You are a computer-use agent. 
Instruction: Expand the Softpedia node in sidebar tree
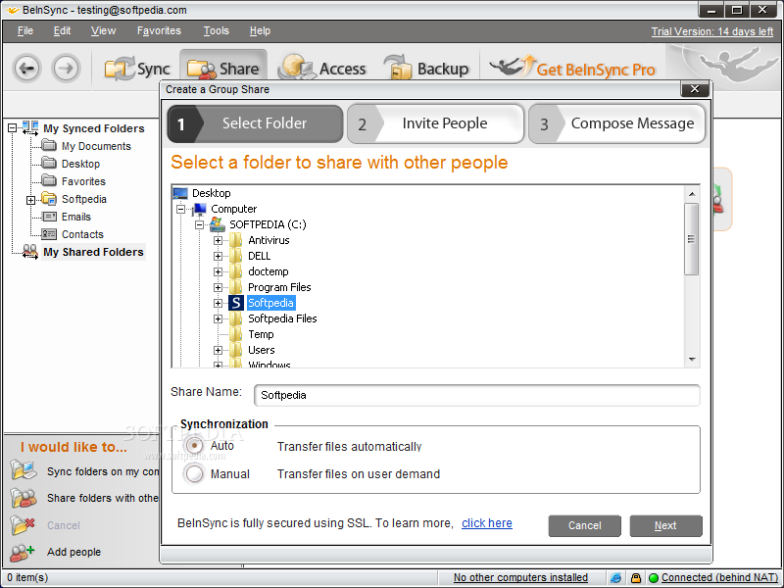tap(30, 200)
